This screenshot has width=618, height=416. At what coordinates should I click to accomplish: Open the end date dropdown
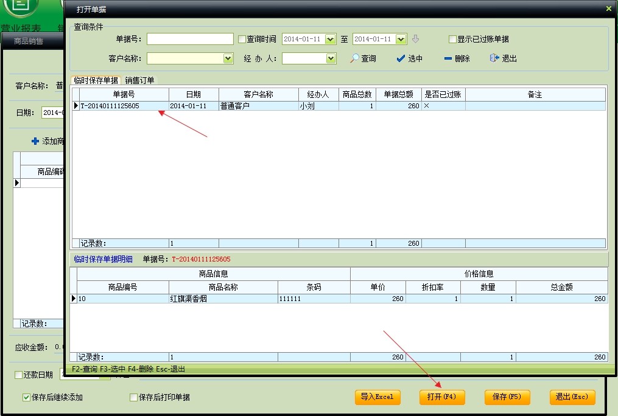point(401,39)
